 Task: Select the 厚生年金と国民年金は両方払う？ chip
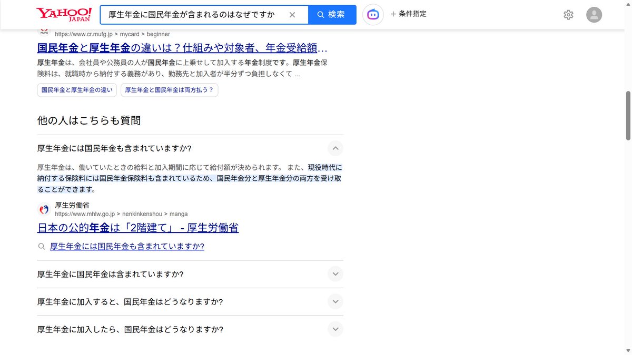point(169,90)
